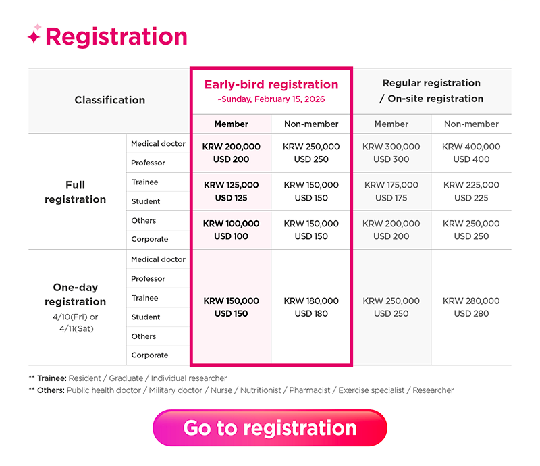The width and height of the screenshot is (540, 466).
Task: Click the Trainee footnote text
Action: click(x=128, y=378)
